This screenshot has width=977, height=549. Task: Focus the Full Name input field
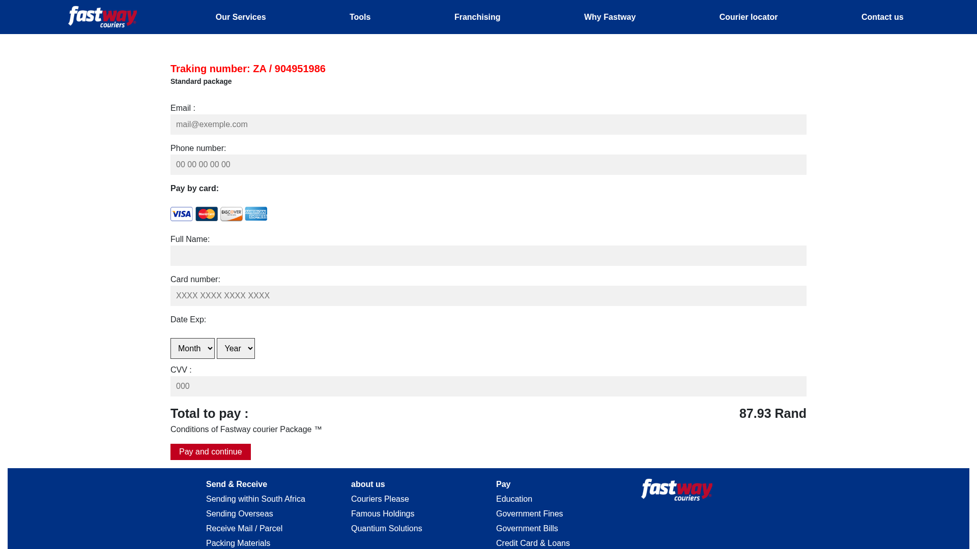[x=489, y=256]
